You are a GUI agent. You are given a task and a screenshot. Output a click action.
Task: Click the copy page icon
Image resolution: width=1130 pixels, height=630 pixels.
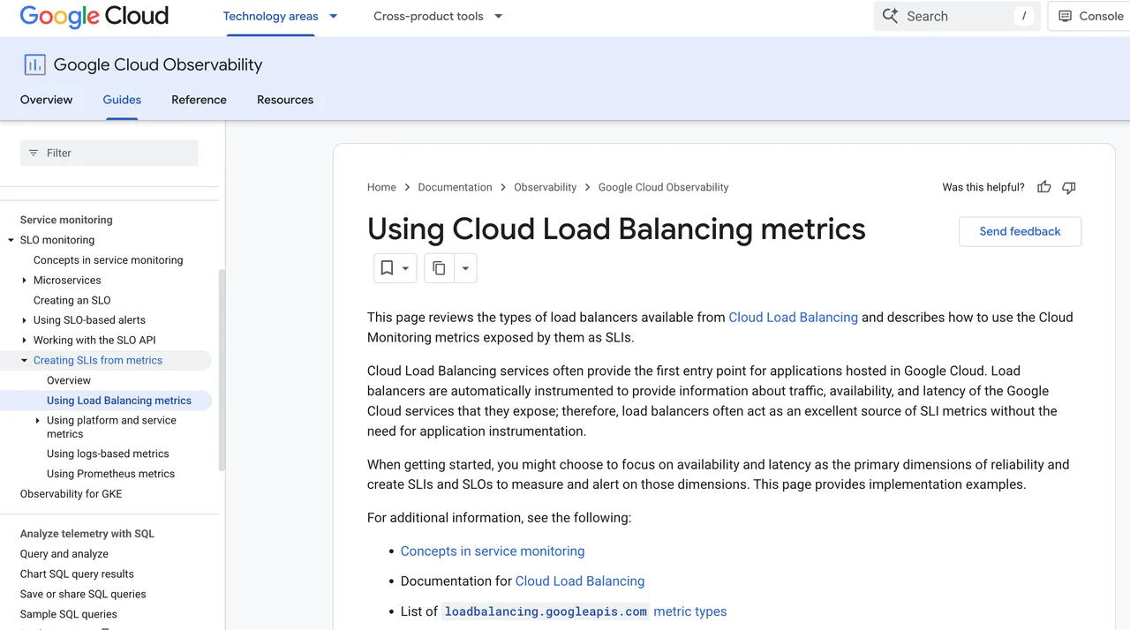point(439,268)
